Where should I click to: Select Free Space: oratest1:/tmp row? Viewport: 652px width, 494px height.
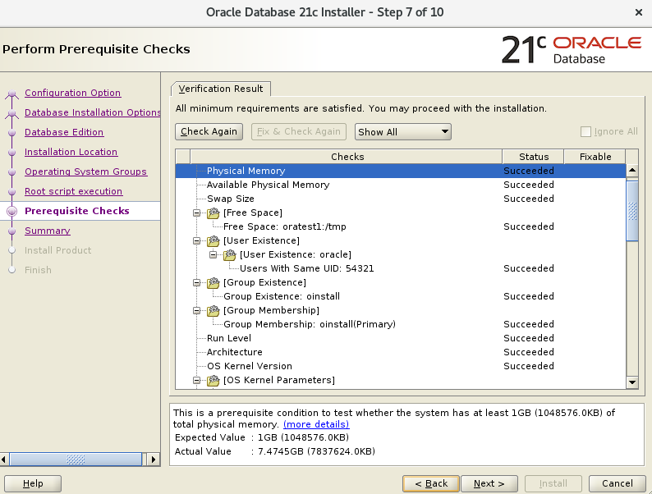(401, 226)
